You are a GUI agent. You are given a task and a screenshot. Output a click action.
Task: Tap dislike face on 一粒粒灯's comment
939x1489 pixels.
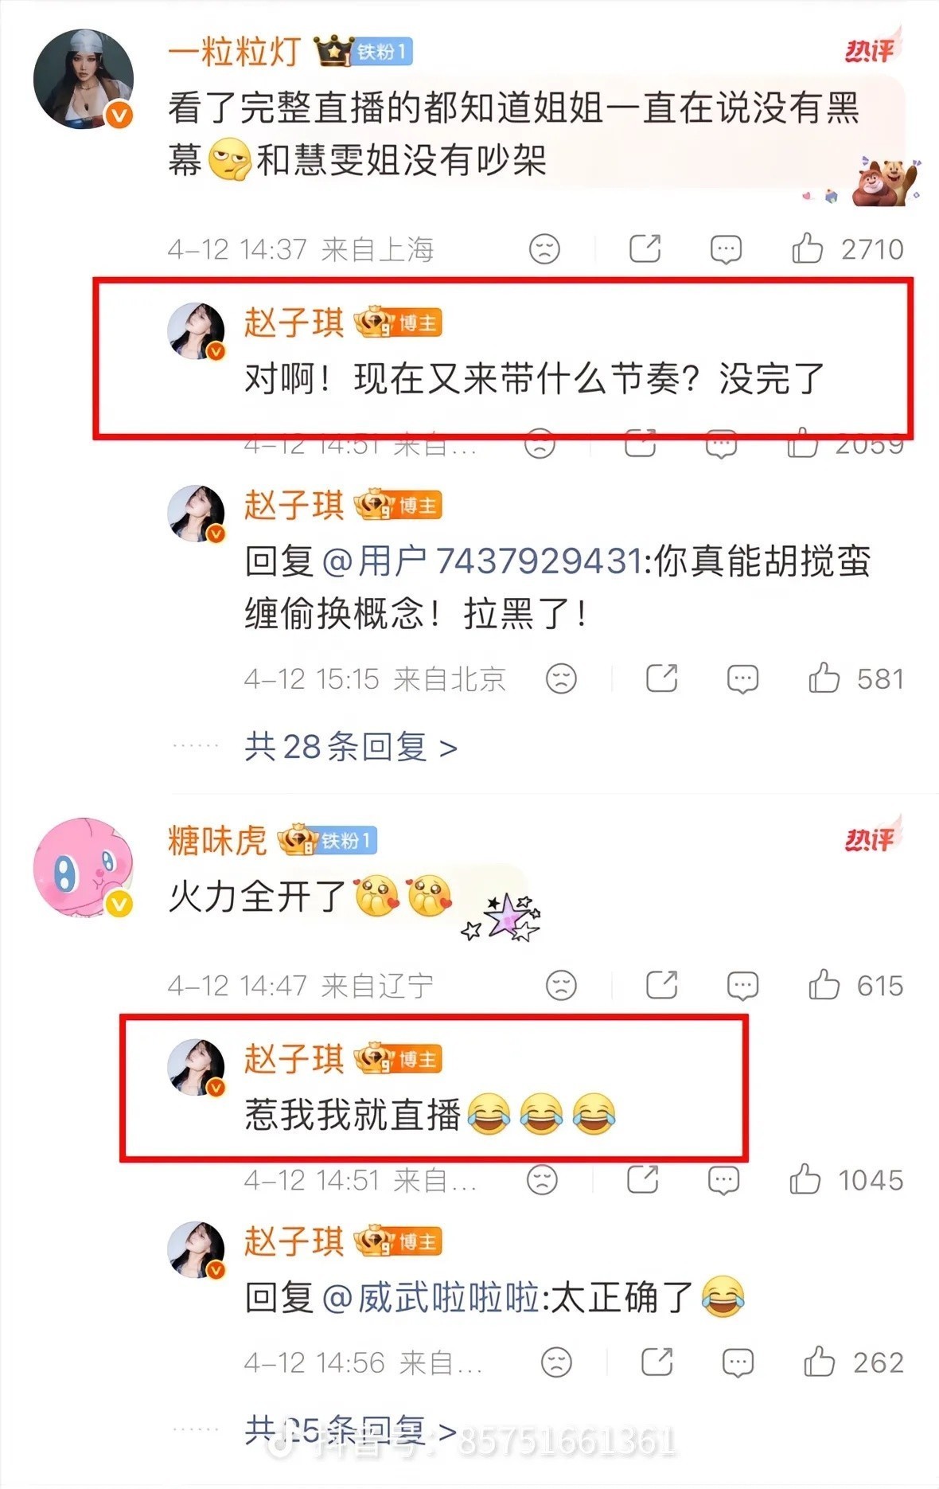click(x=544, y=249)
